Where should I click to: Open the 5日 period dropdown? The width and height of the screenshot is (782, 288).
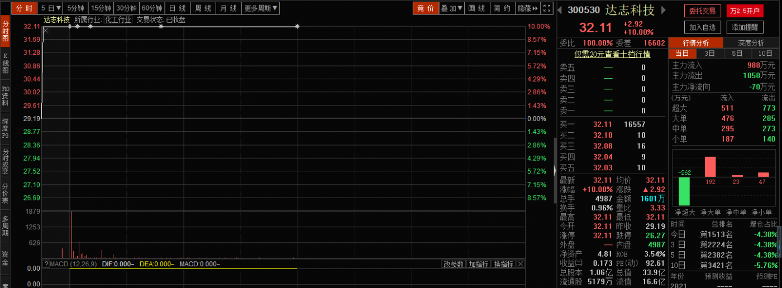click(51, 8)
